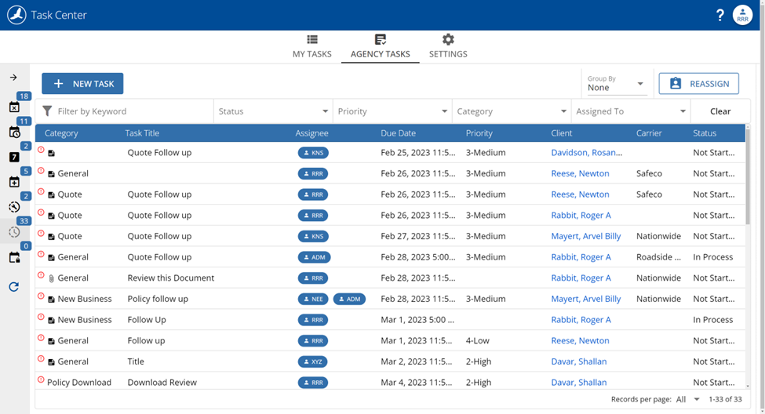Clear all filters with the Clear button
765x414 pixels.
tap(720, 111)
